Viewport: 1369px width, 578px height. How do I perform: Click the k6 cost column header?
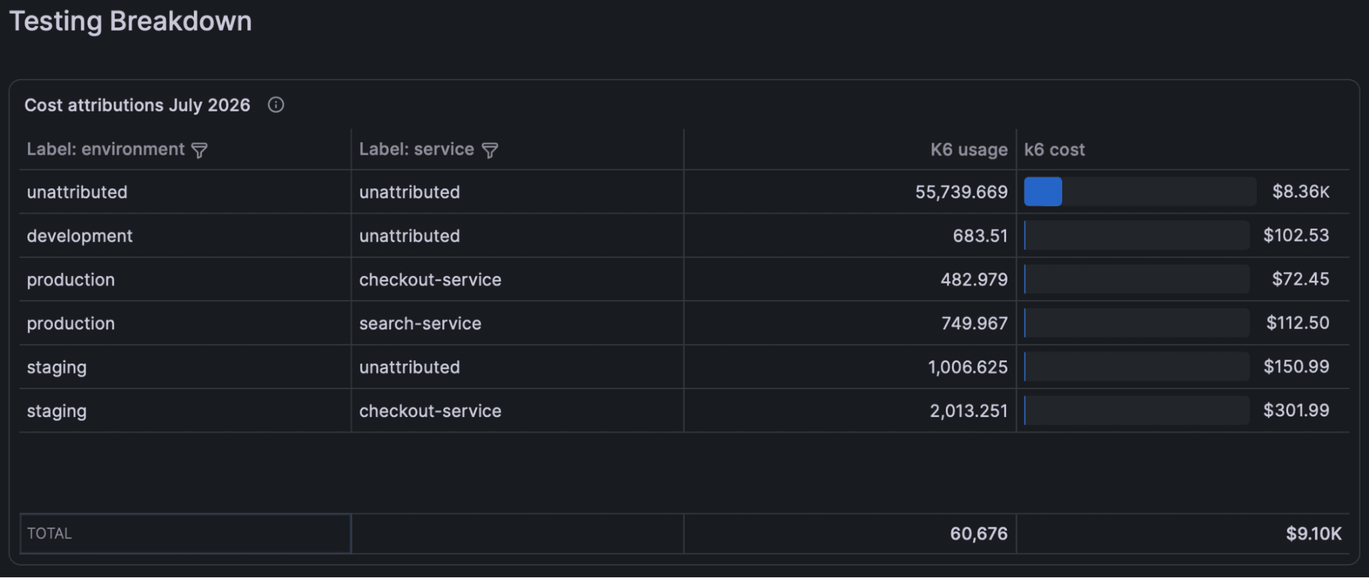tap(1054, 149)
